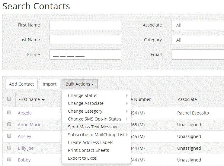Click the Import button

point(50,84)
